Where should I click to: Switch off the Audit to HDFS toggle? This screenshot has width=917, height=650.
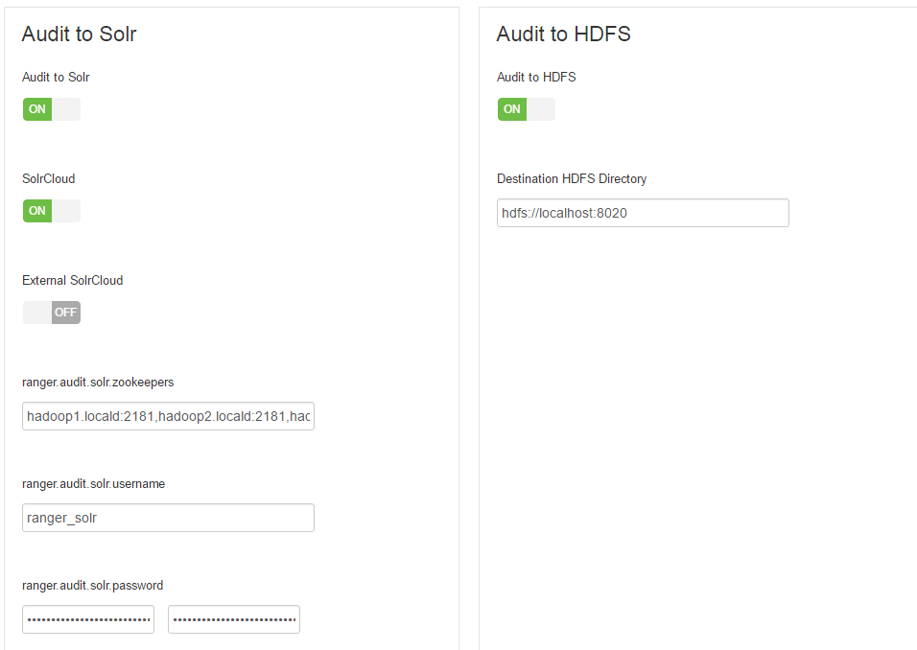click(x=527, y=109)
